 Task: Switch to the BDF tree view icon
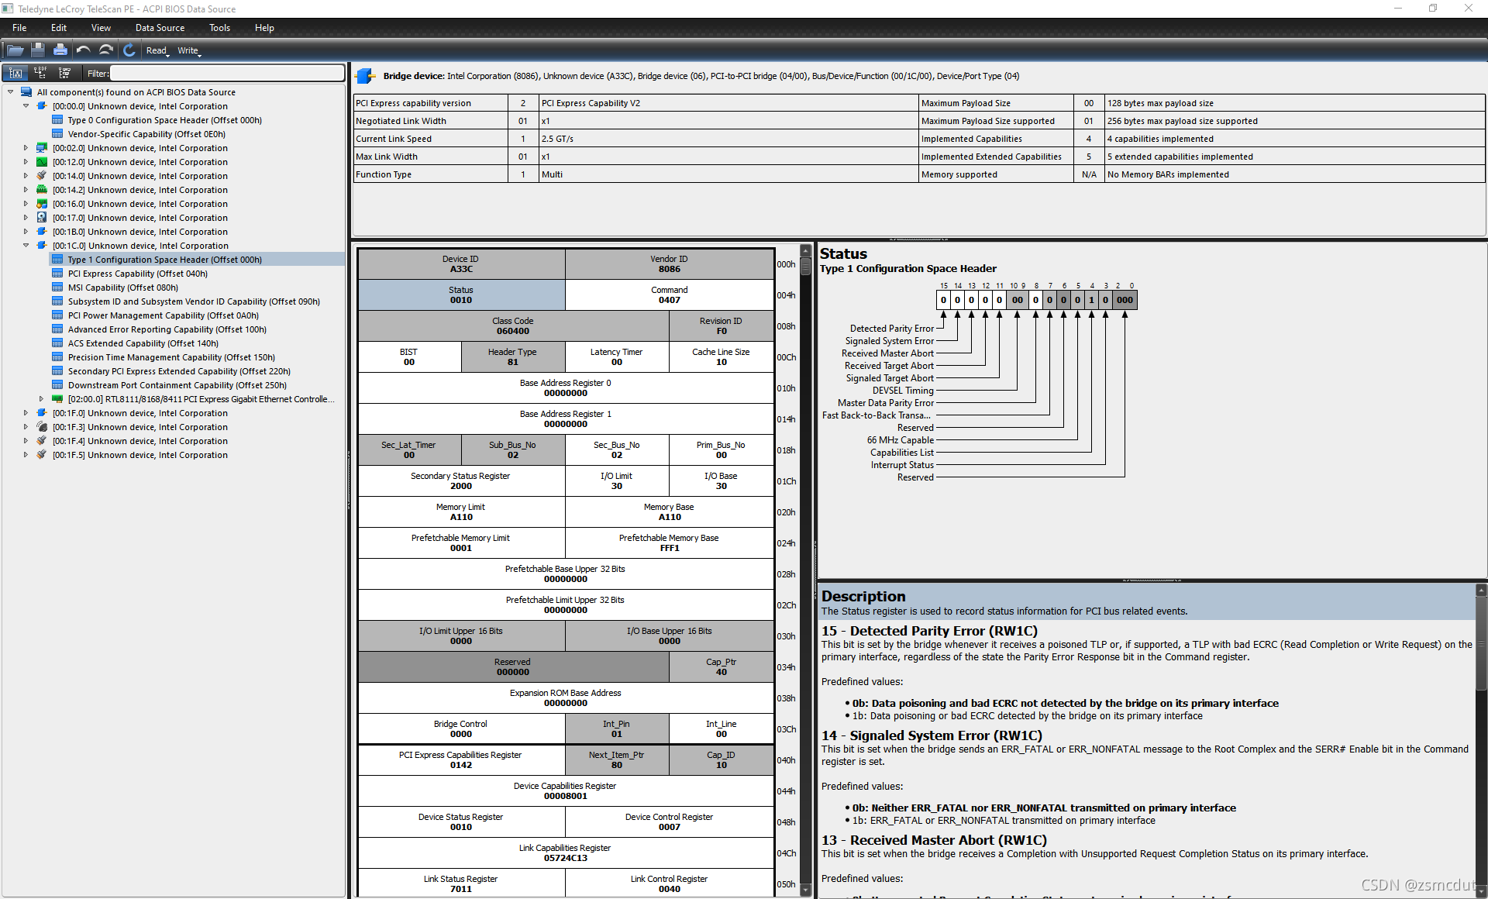tap(40, 73)
